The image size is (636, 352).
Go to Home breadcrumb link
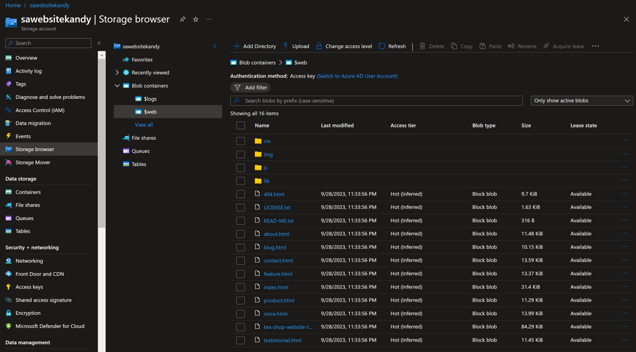pos(13,5)
